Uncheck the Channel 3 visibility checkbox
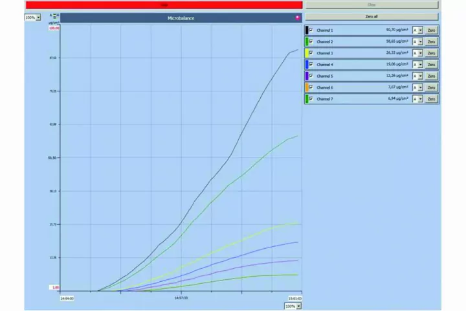 (x=311, y=52)
